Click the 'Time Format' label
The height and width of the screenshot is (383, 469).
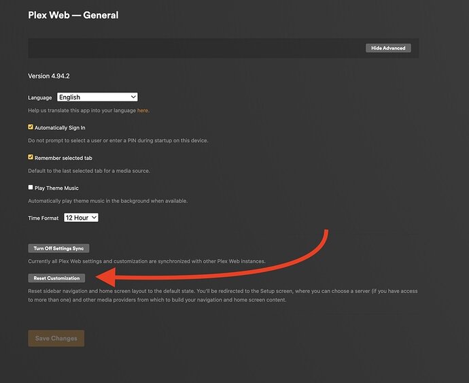(44, 218)
